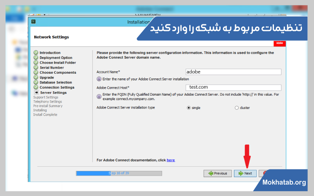Select the single installation type radio button
Screen dimensions: 314x196
189,108
